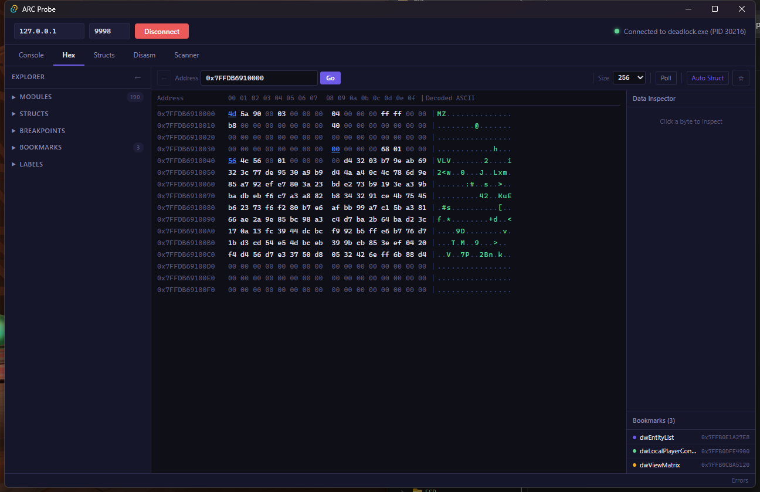Click the Bookmarks (3) panel header
760x492 pixels.
pos(653,420)
